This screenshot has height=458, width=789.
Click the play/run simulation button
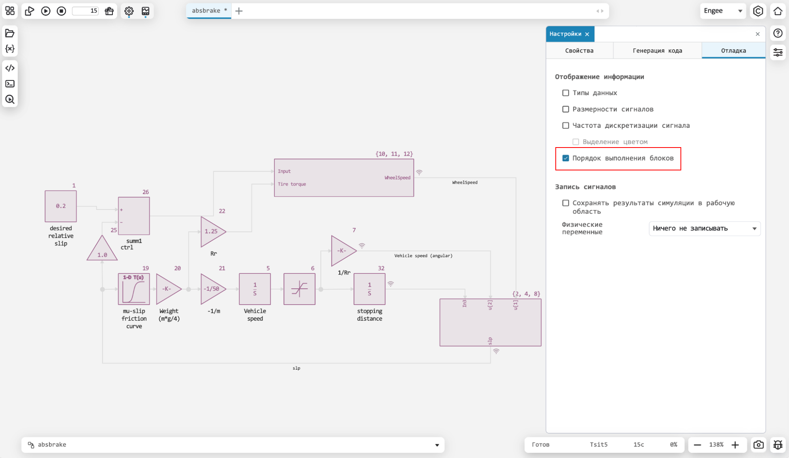click(x=46, y=11)
